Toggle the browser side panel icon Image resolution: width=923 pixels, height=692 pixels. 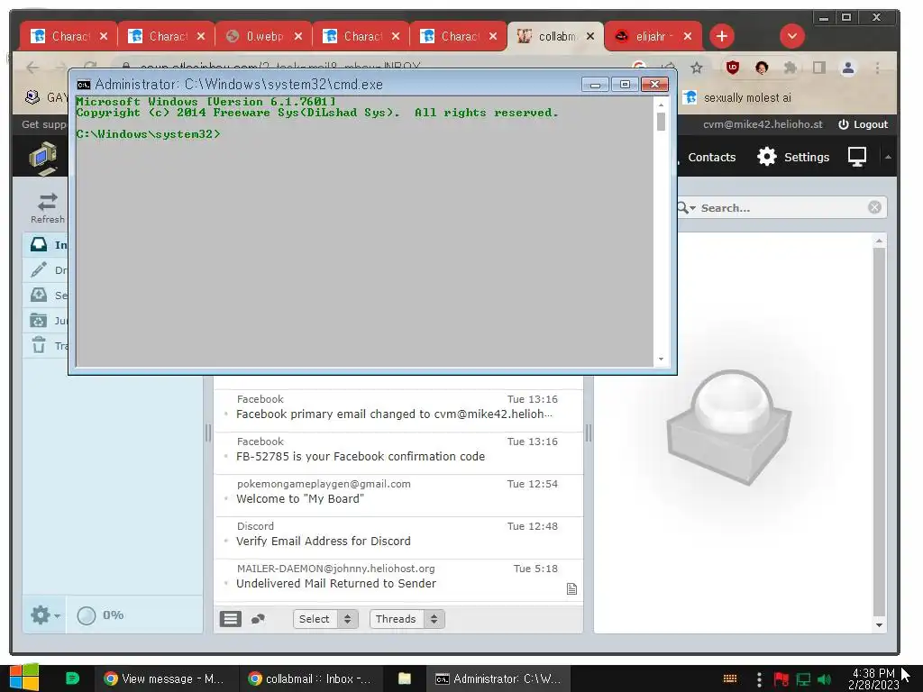point(818,68)
